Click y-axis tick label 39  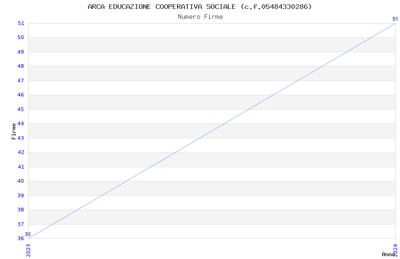[21, 195]
